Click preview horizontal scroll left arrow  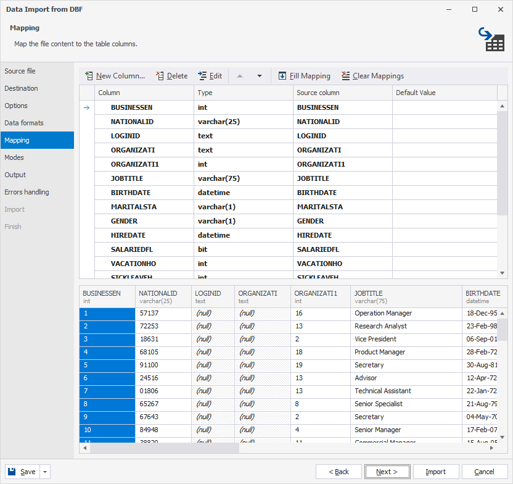point(84,448)
